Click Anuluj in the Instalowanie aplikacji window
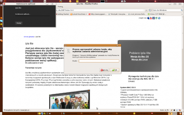Image resolution: width=184 pixels, height=115 pixels. [19, 23]
